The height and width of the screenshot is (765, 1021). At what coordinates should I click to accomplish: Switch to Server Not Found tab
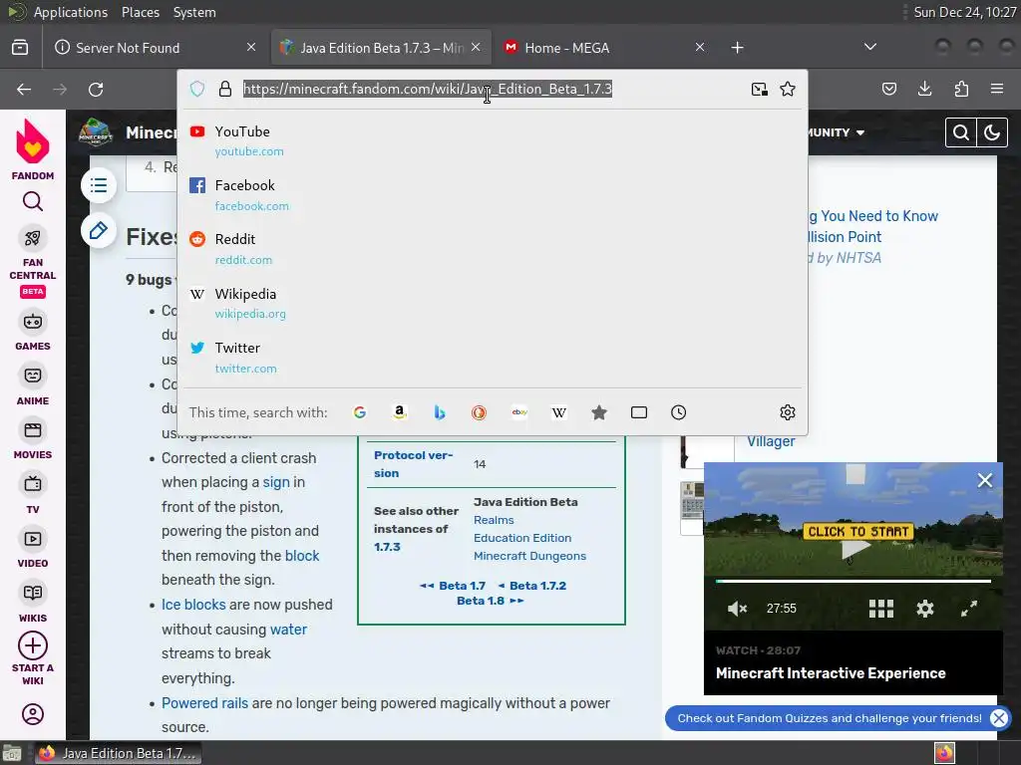click(156, 48)
